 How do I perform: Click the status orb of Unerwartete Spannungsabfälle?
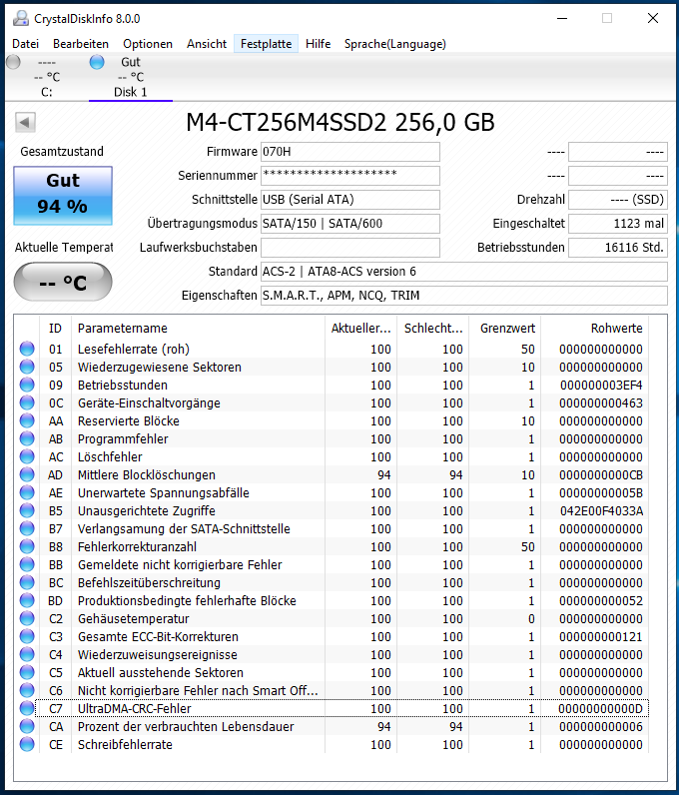(27, 492)
